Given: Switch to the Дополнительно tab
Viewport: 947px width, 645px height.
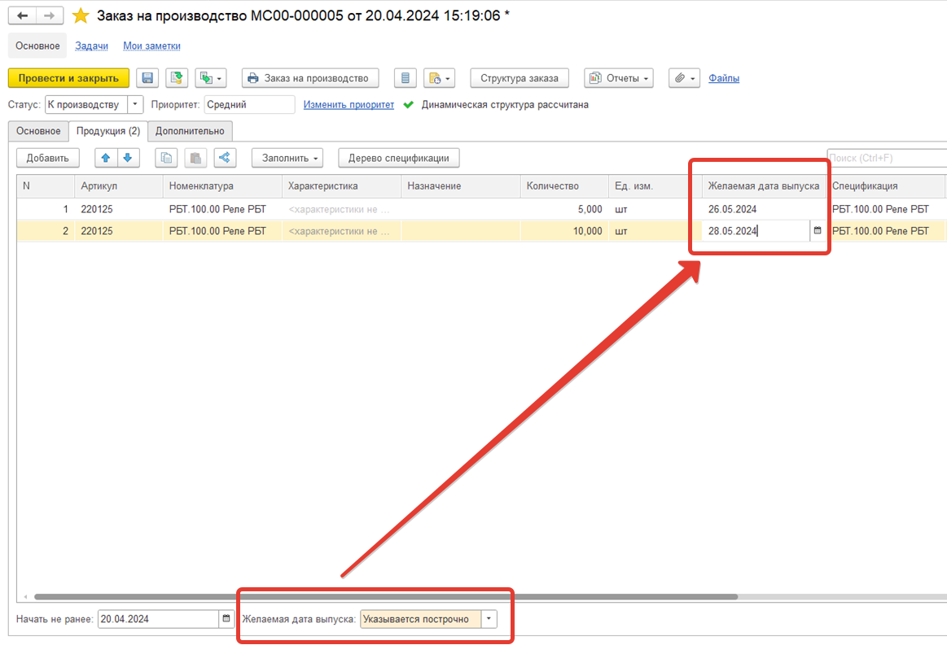Looking at the screenshot, I should click(x=190, y=131).
